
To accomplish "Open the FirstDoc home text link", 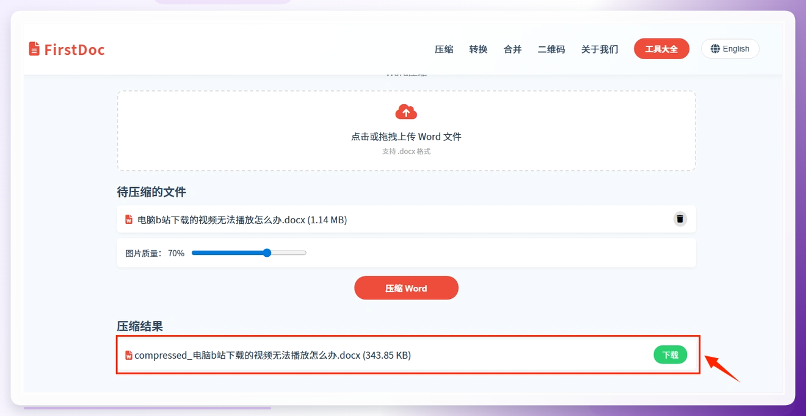I will tap(74, 49).
